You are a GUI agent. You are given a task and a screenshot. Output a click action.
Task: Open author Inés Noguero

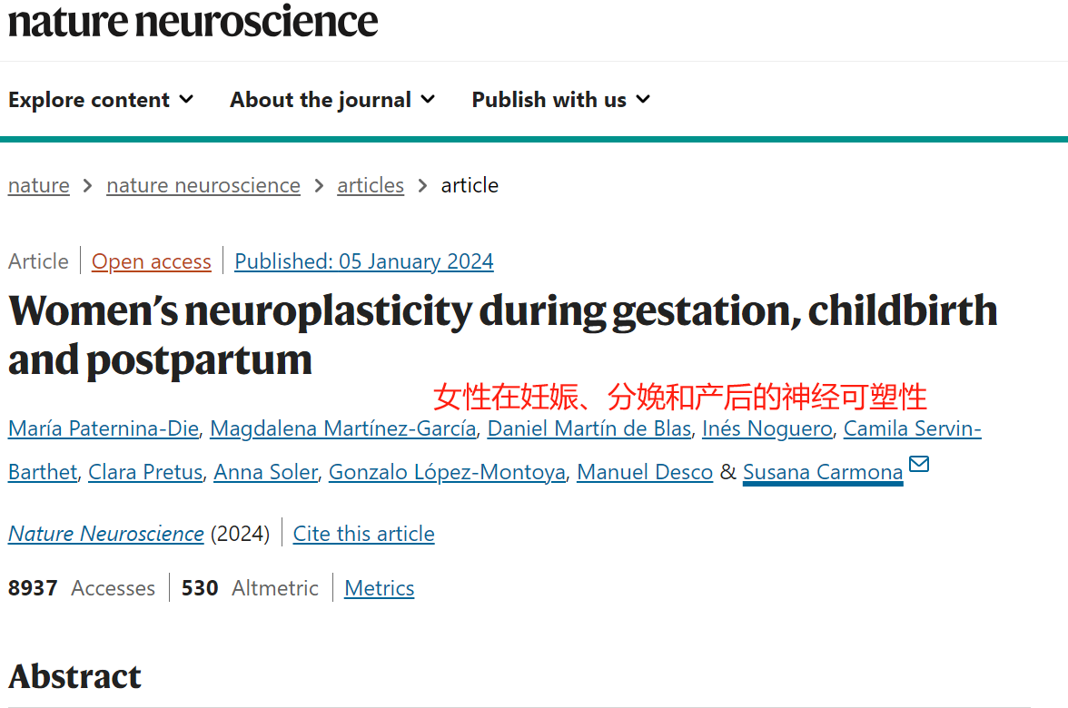coord(767,428)
